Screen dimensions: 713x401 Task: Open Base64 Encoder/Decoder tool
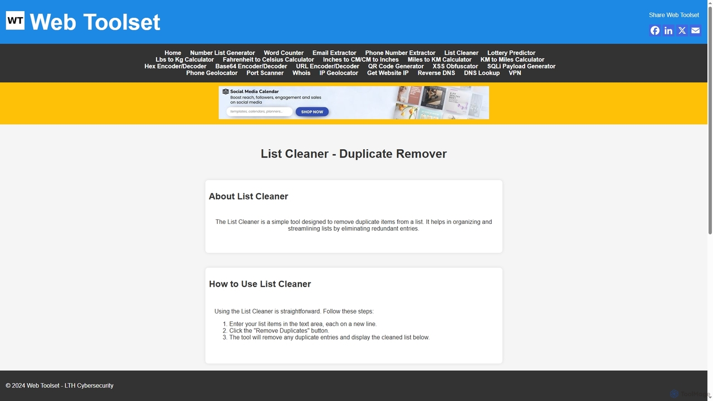click(x=251, y=66)
